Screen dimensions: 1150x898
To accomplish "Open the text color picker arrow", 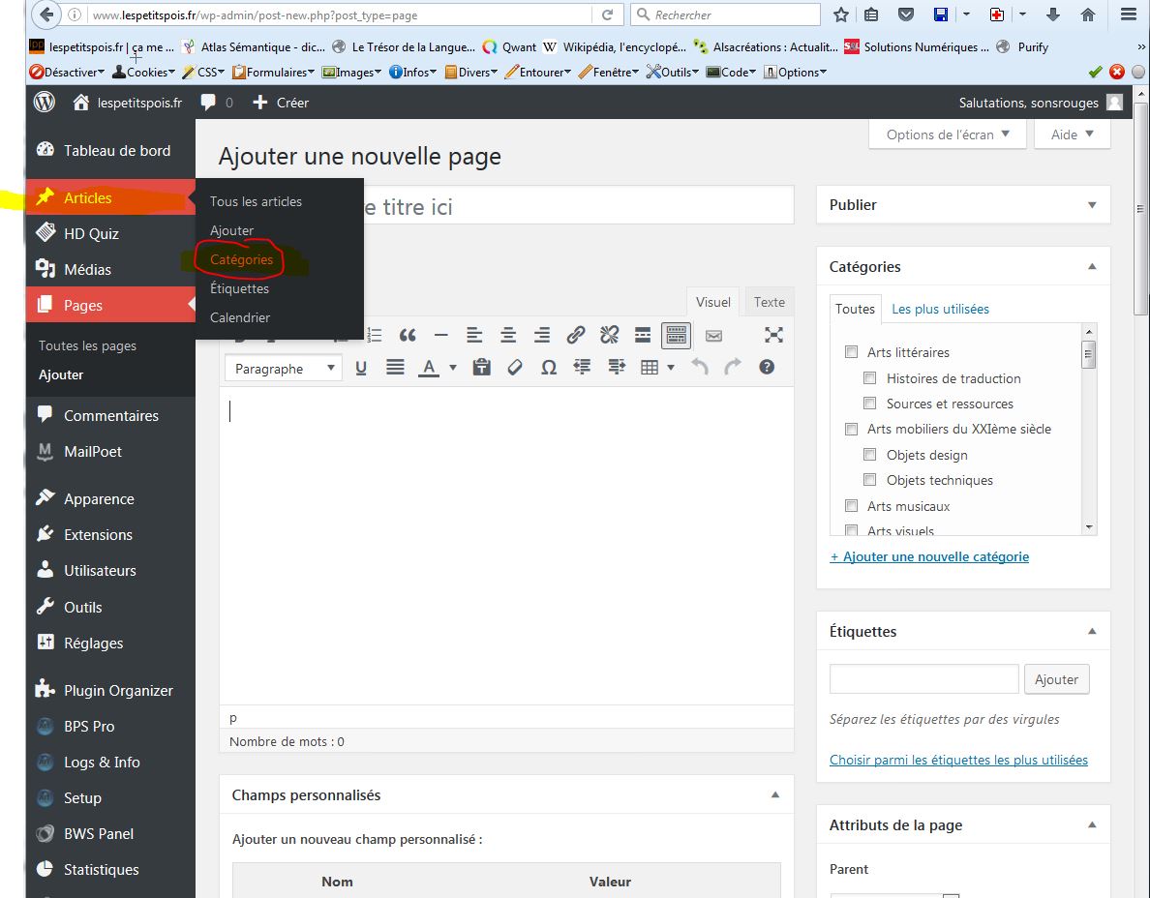I will pos(453,368).
